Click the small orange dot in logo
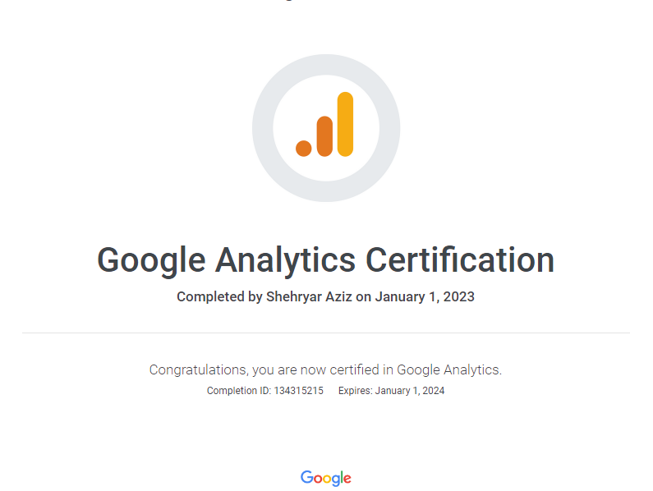The width and height of the screenshot is (653, 491). 304,148
